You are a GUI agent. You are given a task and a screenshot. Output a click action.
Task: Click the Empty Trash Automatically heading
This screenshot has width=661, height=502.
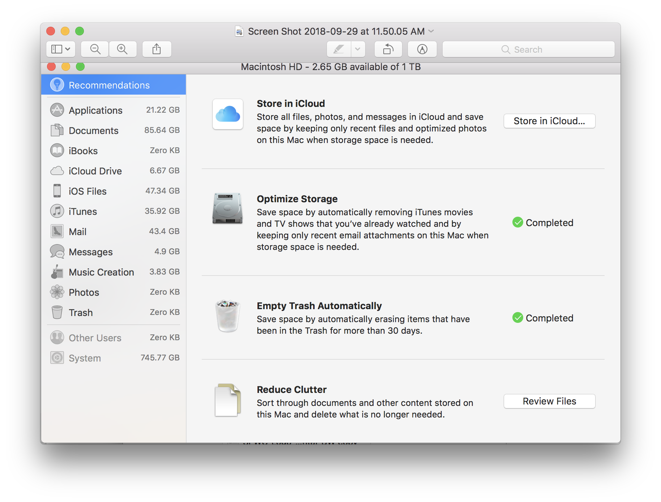319,306
